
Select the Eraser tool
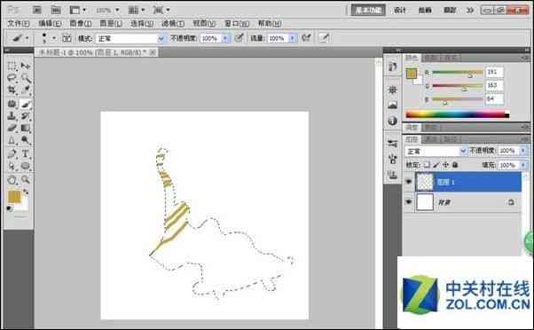coord(12,128)
